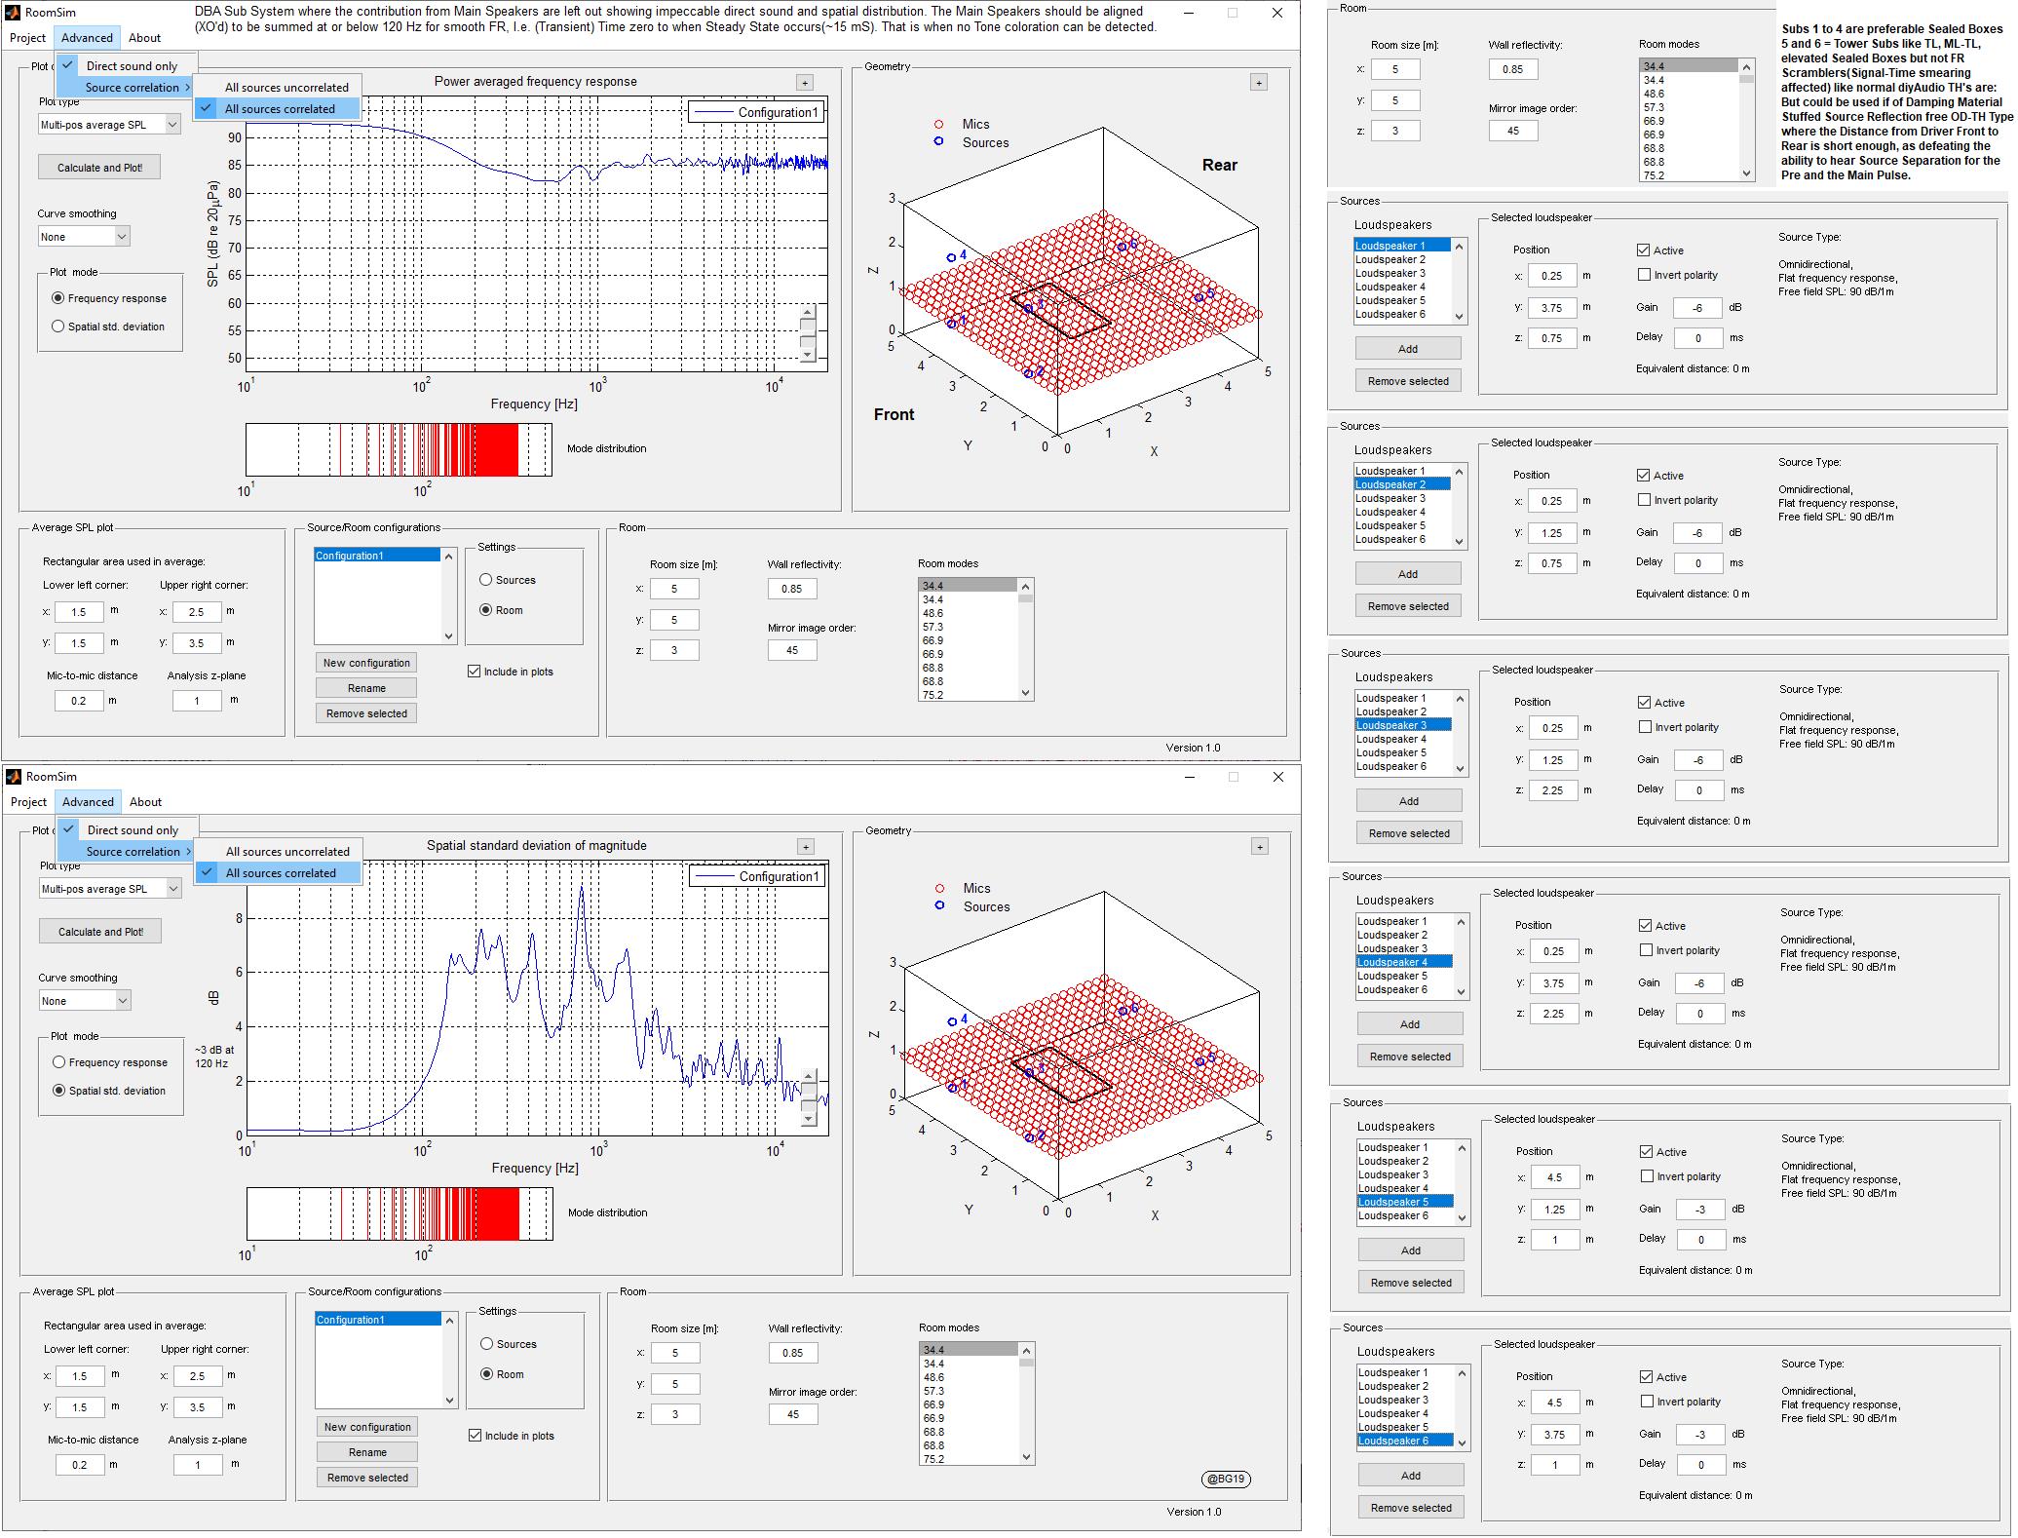Click the Mirror image order field in the bottom window
Image resolution: width=2018 pixels, height=1538 pixels.
click(793, 1414)
